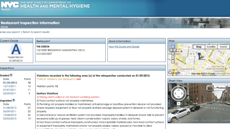Click Return to search results link
This screenshot has height=129, width=230.
click(36, 32)
